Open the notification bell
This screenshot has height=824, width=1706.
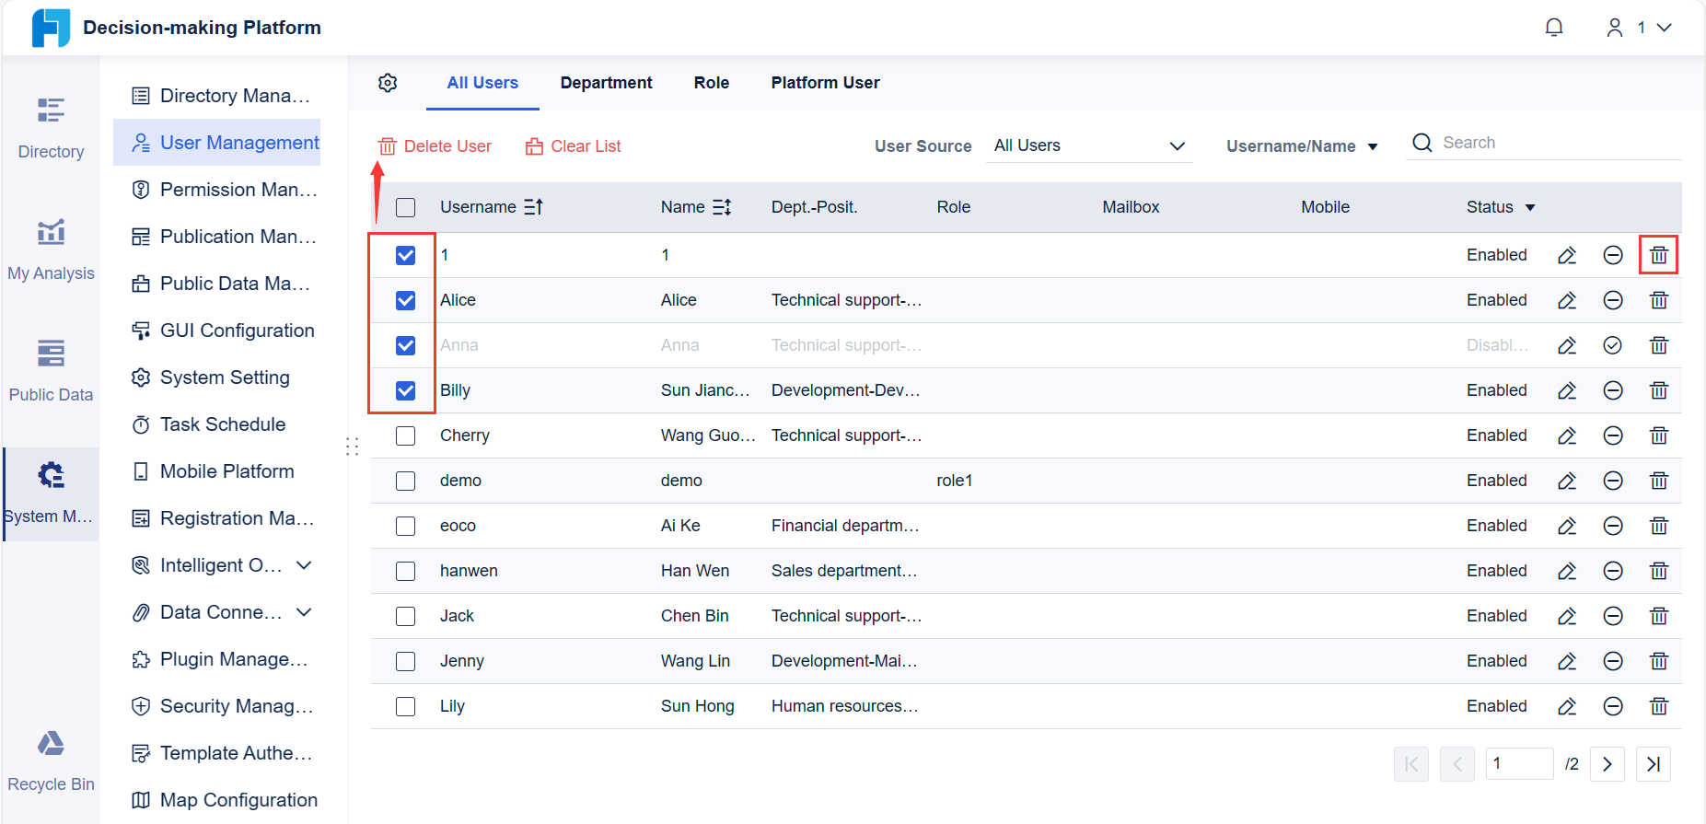[x=1554, y=28]
